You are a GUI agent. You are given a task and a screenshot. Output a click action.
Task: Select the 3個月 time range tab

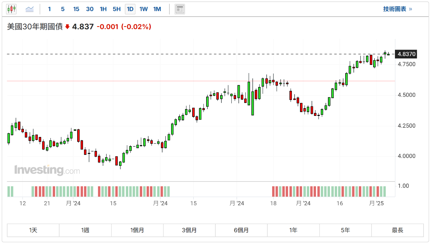click(189, 230)
